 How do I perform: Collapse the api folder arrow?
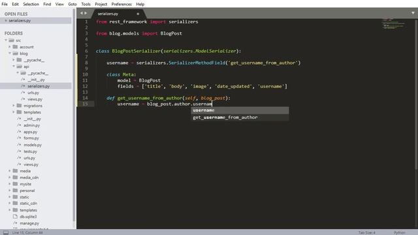(14, 67)
